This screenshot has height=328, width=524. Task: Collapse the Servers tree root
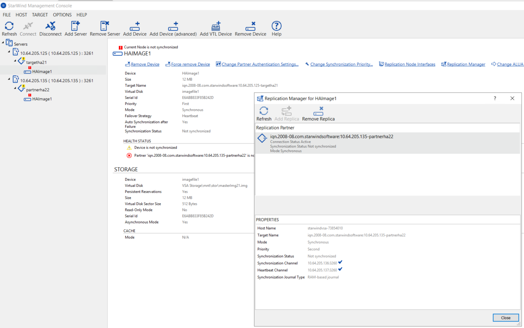(x=3, y=42)
